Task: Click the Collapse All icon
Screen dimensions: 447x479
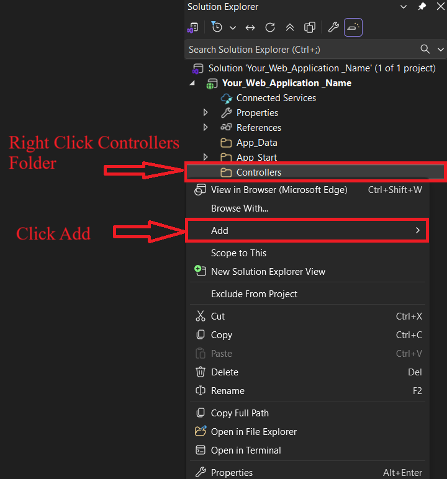Action: tap(289, 27)
